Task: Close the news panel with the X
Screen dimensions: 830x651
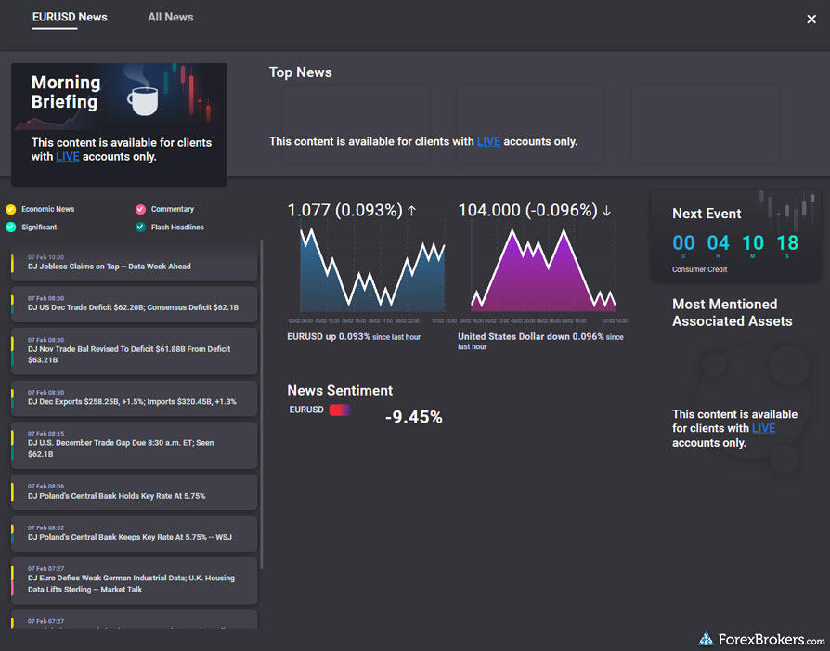Action: tap(811, 20)
